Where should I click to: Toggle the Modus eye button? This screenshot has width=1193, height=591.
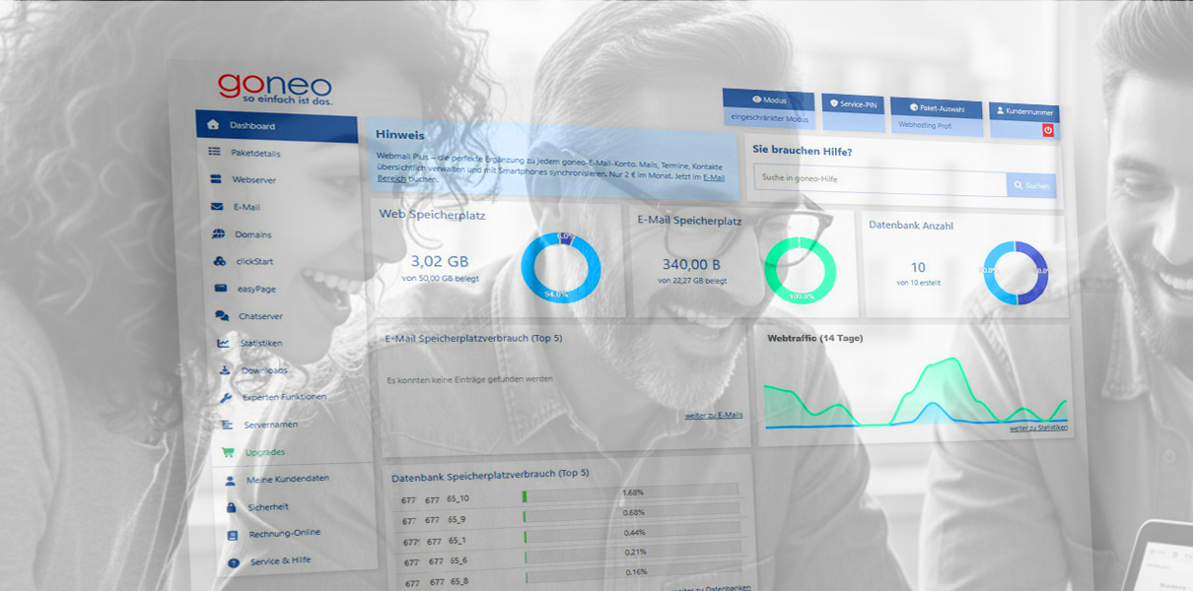click(x=768, y=100)
